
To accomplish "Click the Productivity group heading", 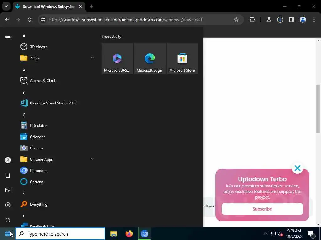I will 111,37.
